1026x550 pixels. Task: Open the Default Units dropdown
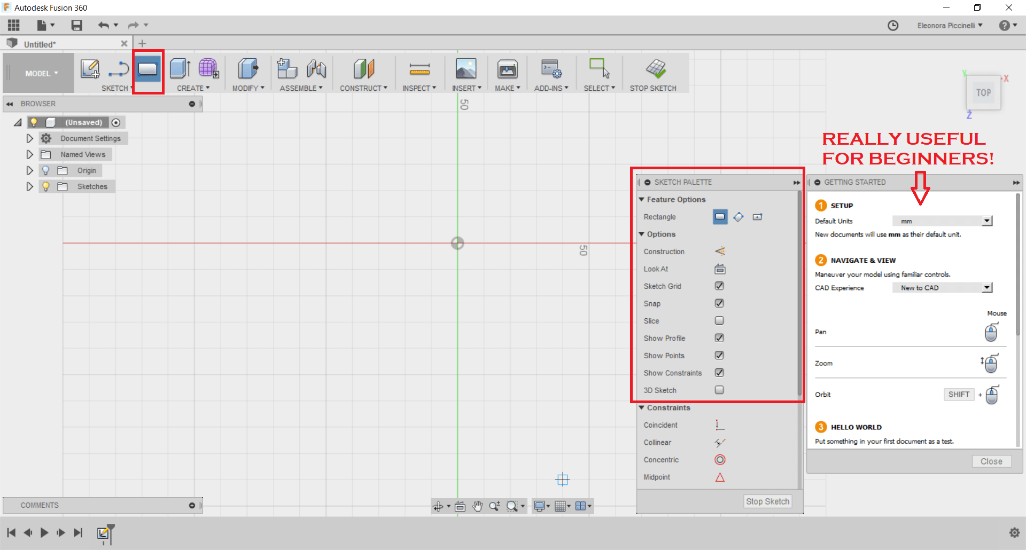pos(943,221)
